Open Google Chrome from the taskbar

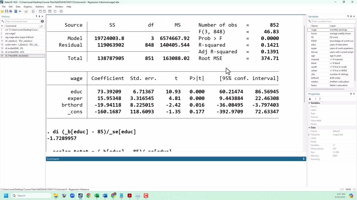pos(88,196)
